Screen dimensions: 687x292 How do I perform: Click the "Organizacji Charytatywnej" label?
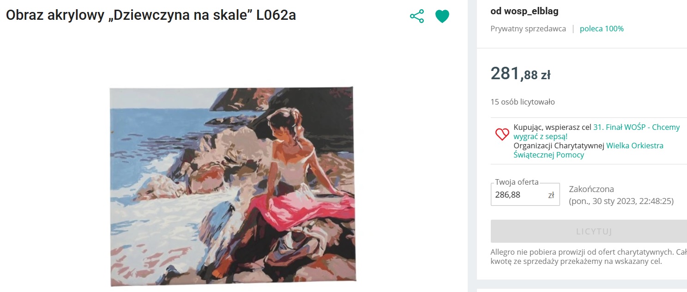[x=559, y=146]
